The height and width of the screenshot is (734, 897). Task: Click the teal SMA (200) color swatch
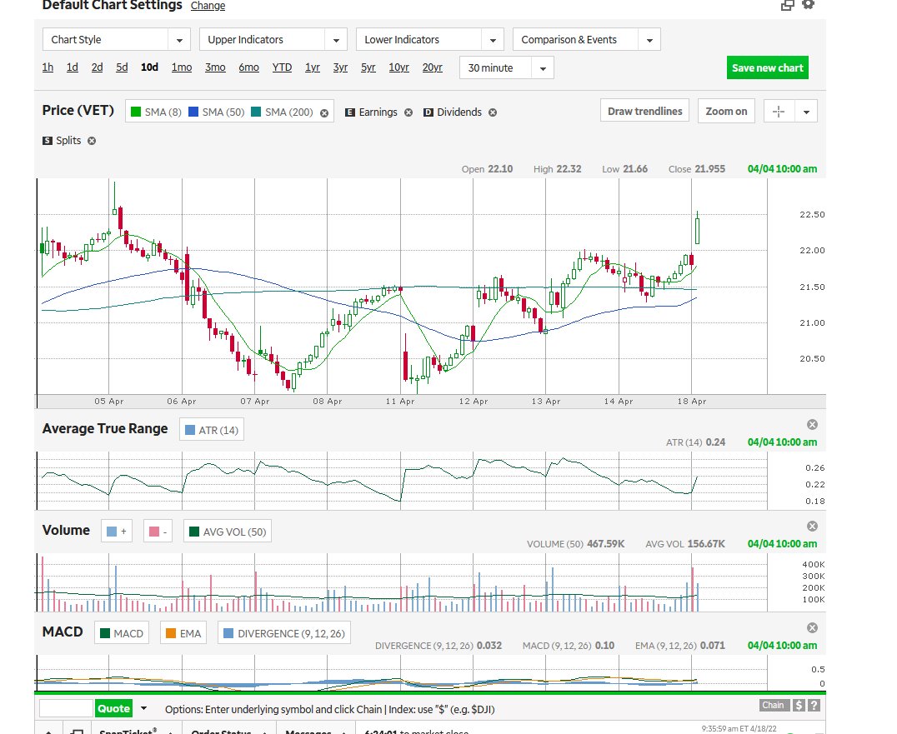point(256,112)
